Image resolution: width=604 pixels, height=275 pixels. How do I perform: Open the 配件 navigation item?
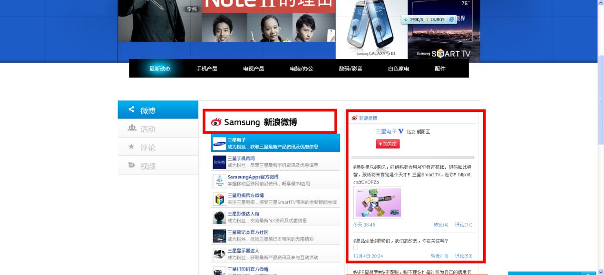pos(440,69)
